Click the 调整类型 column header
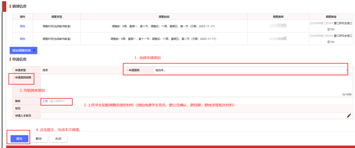 point(57,17)
